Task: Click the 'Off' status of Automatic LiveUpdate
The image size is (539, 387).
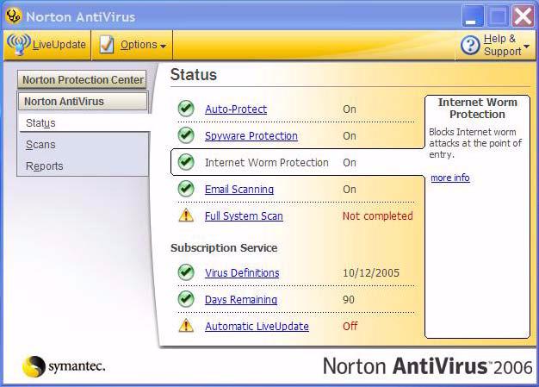Action: point(350,326)
